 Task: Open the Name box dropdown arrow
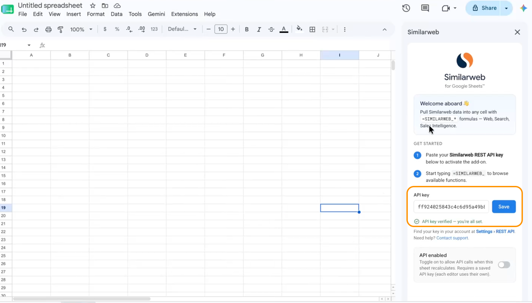[x=29, y=45]
